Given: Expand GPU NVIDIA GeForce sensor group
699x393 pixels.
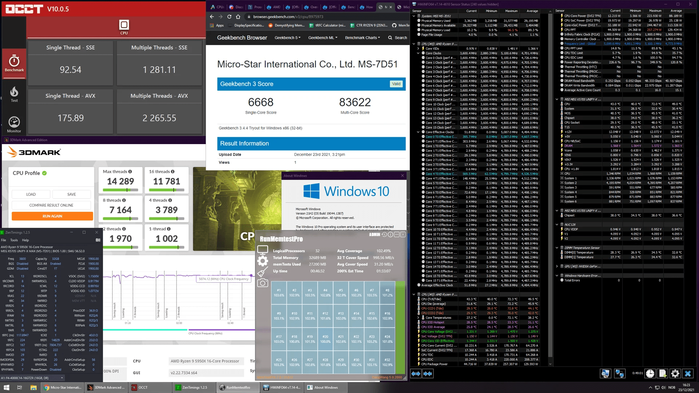Looking at the screenshot, I should [557, 266].
